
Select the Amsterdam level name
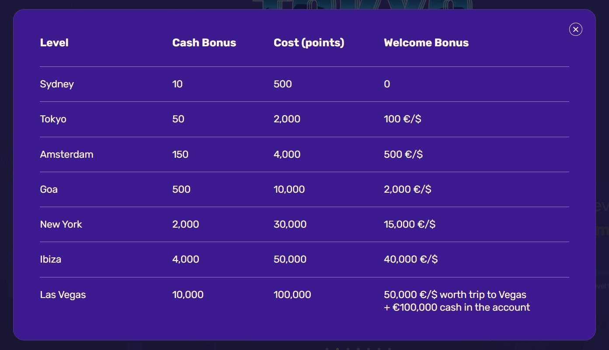pyautogui.click(x=66, y=154)
